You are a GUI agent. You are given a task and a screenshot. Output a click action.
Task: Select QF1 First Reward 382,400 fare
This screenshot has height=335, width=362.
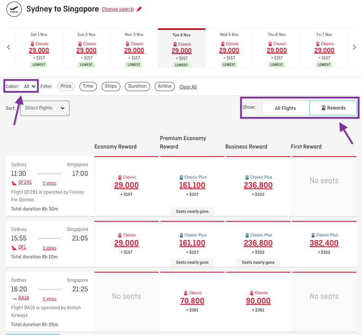tap(324, 243)
